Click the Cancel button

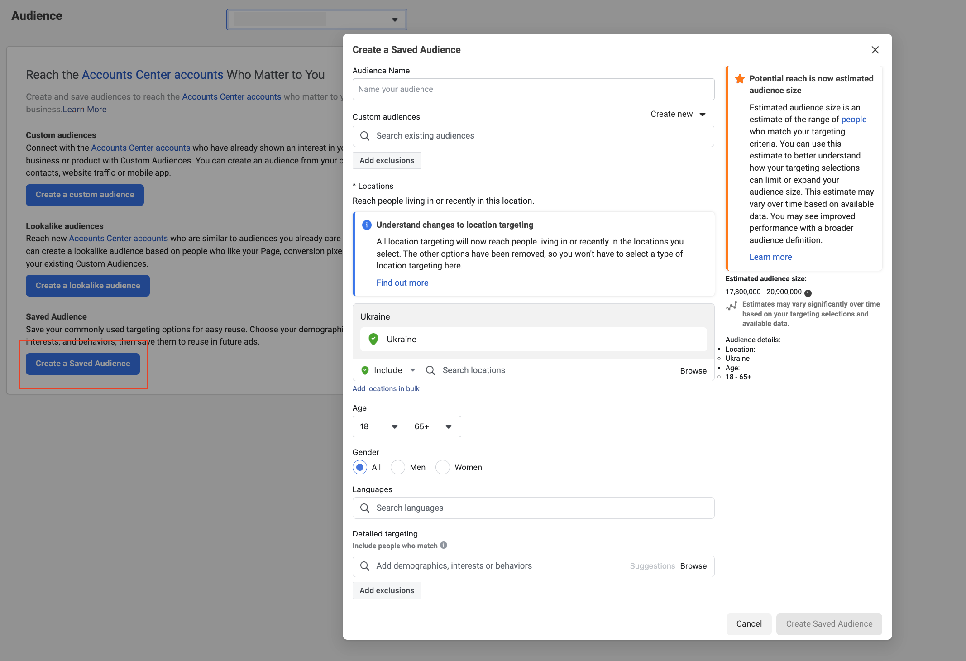pos(749,624)
